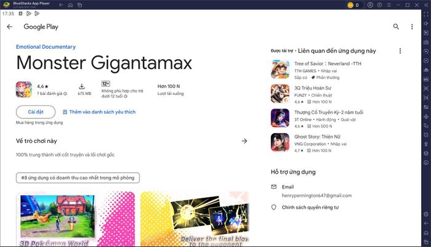431x247 pixels.
Task: Click the Cài đặt install button
Action: [36, 112]
